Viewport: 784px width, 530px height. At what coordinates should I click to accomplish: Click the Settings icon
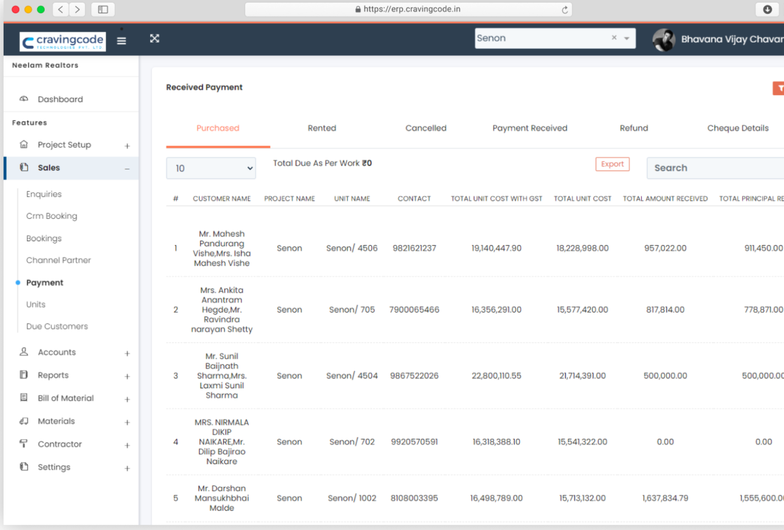(x=23, y=466)
